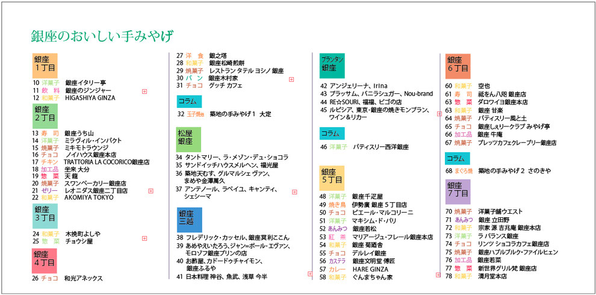Select the entry 銀座うち山
Viewport: 596px width, 295px height.
(79, 133)
